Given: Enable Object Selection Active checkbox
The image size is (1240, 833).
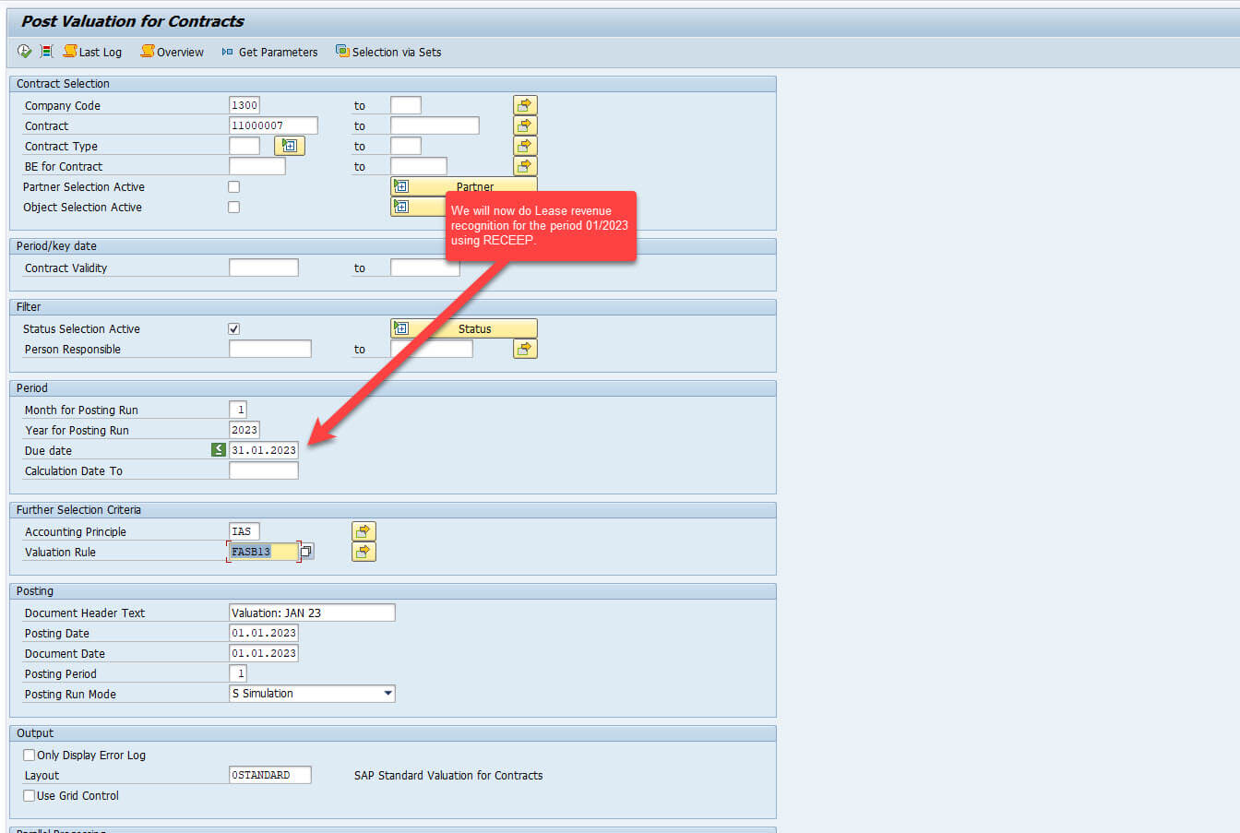Looking at the screenshot, I should click(233, 208).
